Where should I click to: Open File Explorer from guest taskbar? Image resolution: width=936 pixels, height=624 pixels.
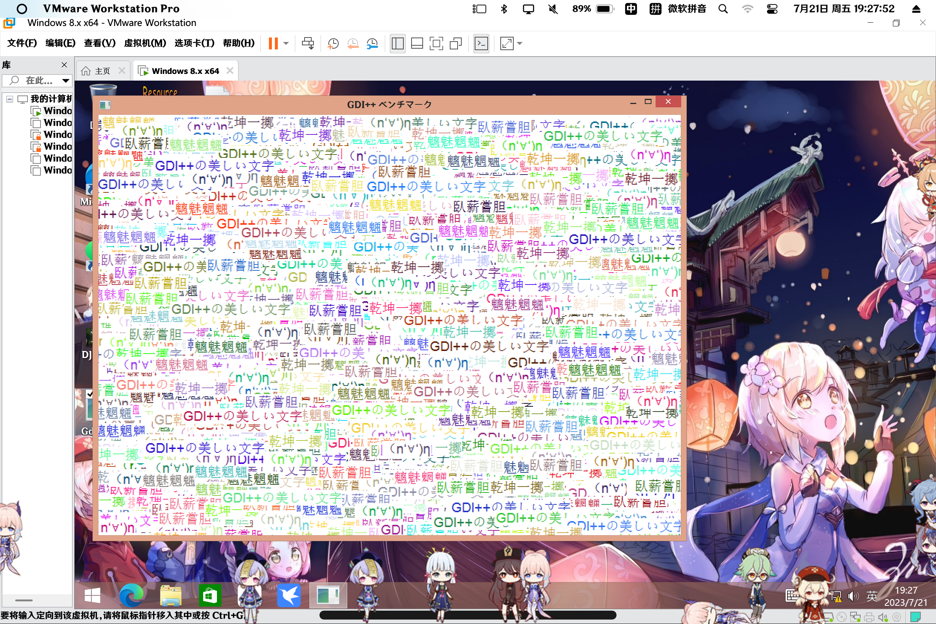tap(171, 595)
